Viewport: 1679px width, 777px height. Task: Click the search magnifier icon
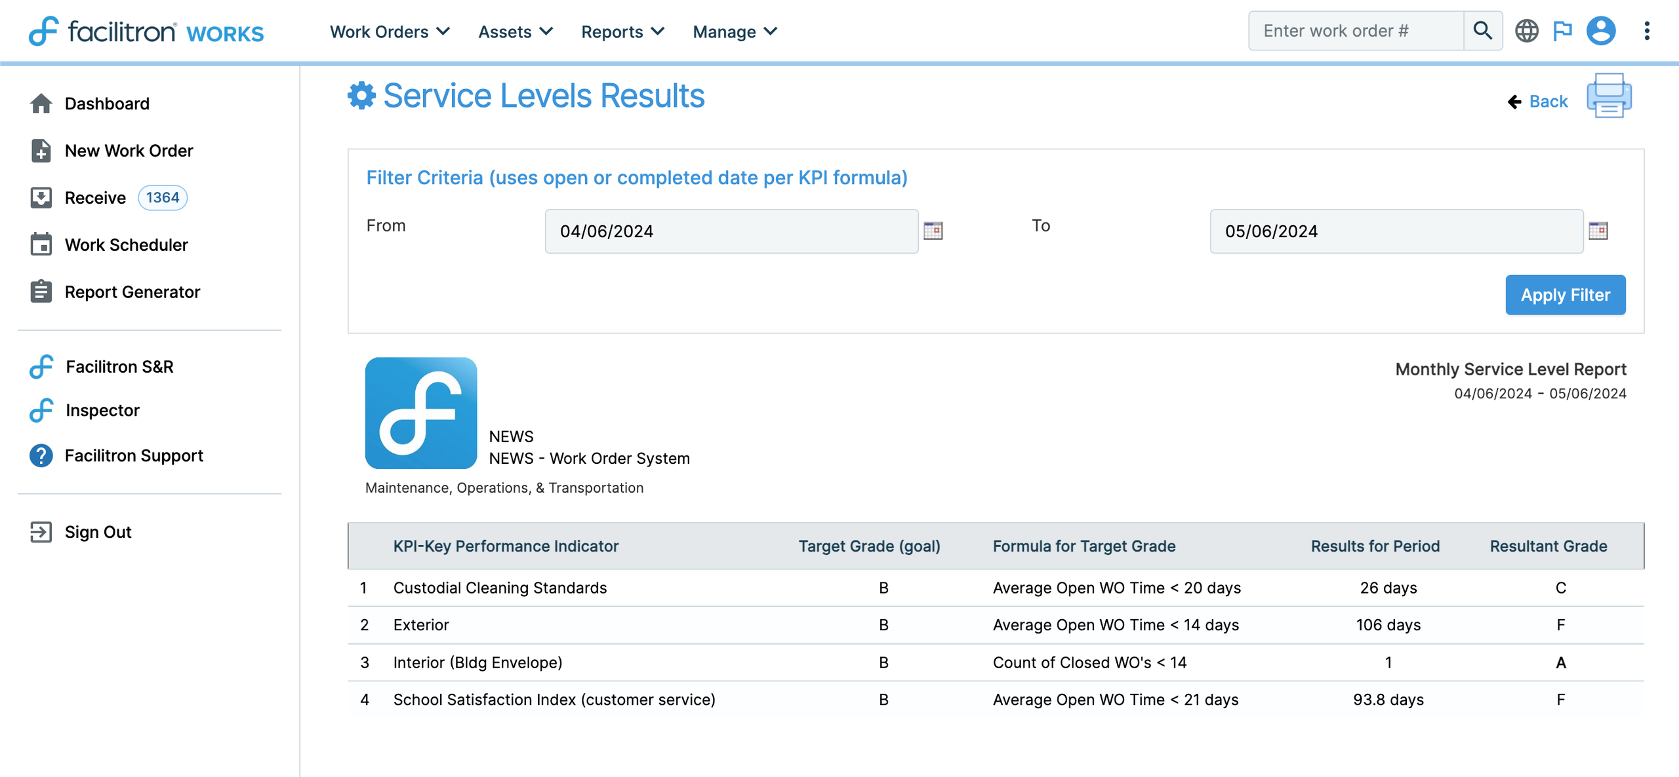[x=1482, y=31]
